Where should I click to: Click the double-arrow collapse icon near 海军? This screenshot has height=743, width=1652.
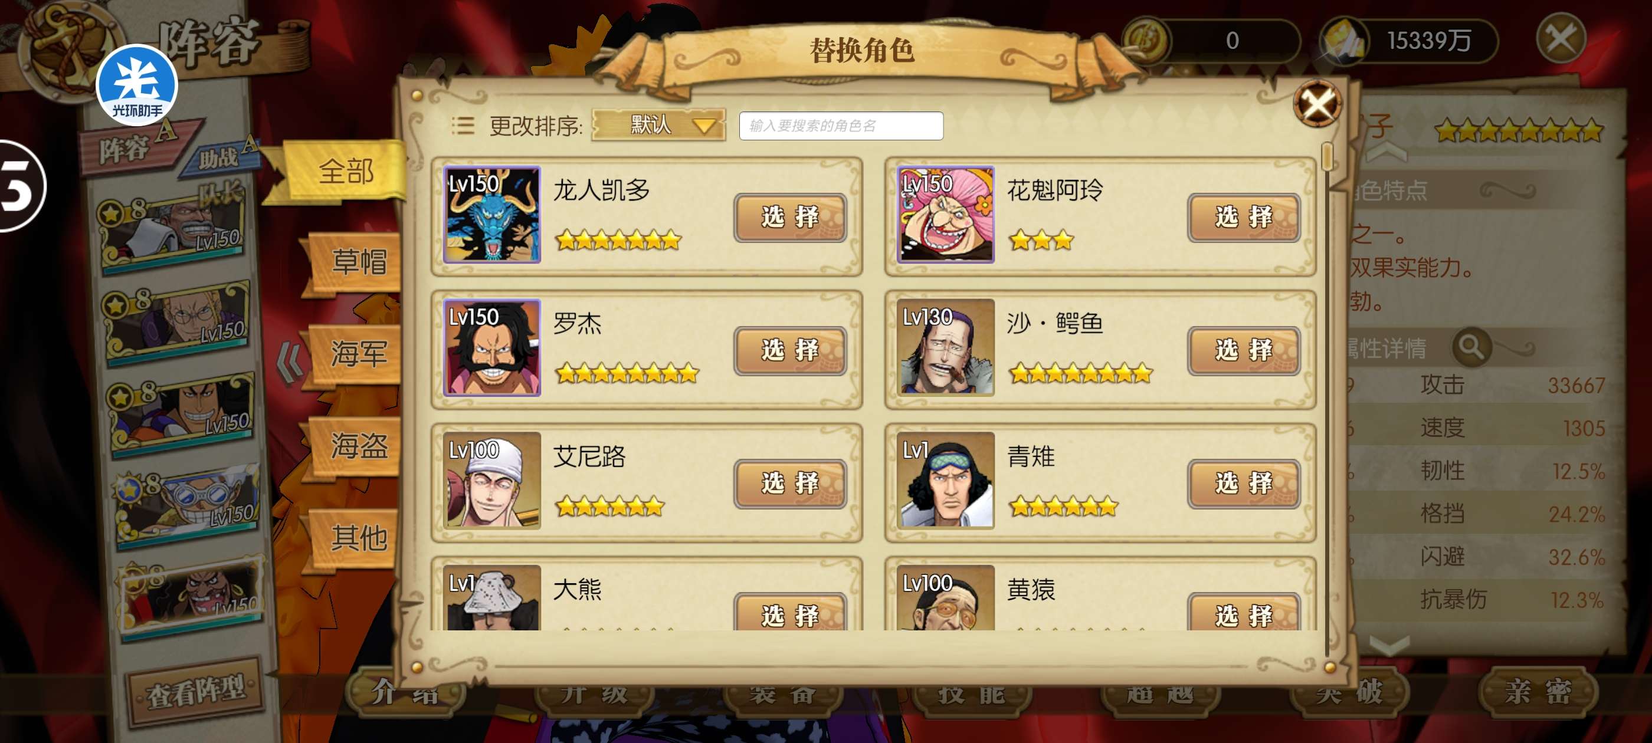pyautogui.click(x=290, y=362)
